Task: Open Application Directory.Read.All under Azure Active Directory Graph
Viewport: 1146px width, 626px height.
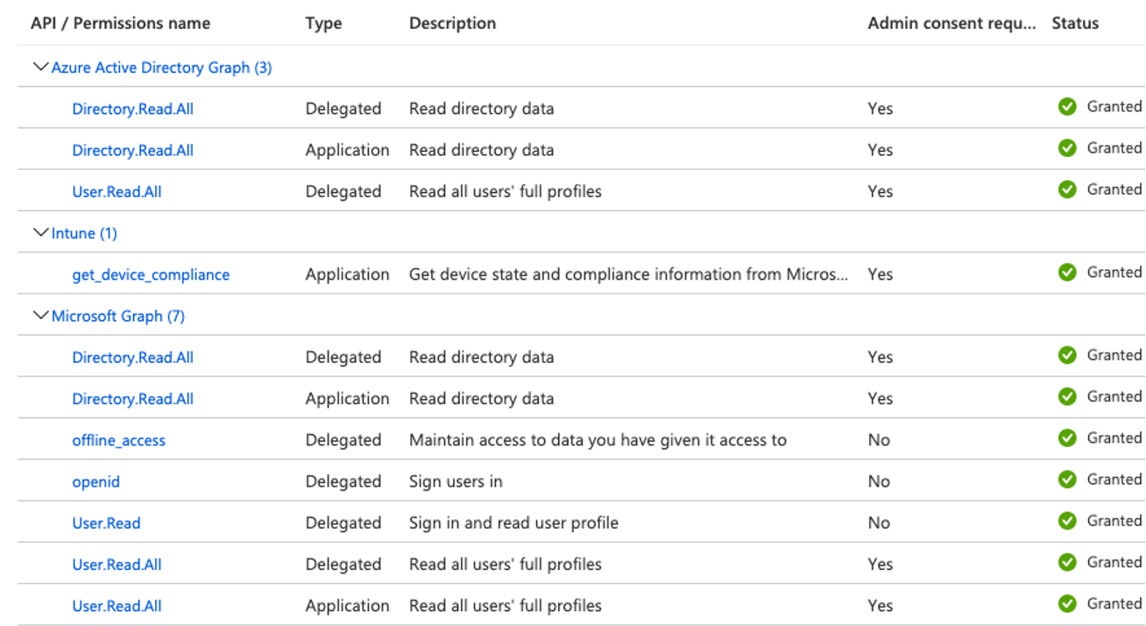Action: tap(132, 150)
